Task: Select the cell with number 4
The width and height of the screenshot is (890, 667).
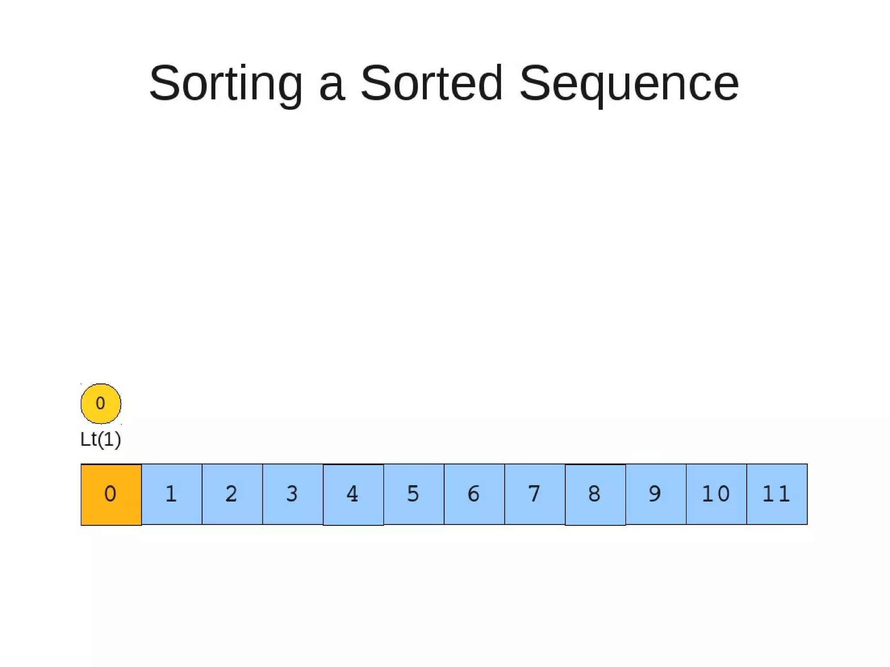Action: pyautogui.click(x=353, y=495)
